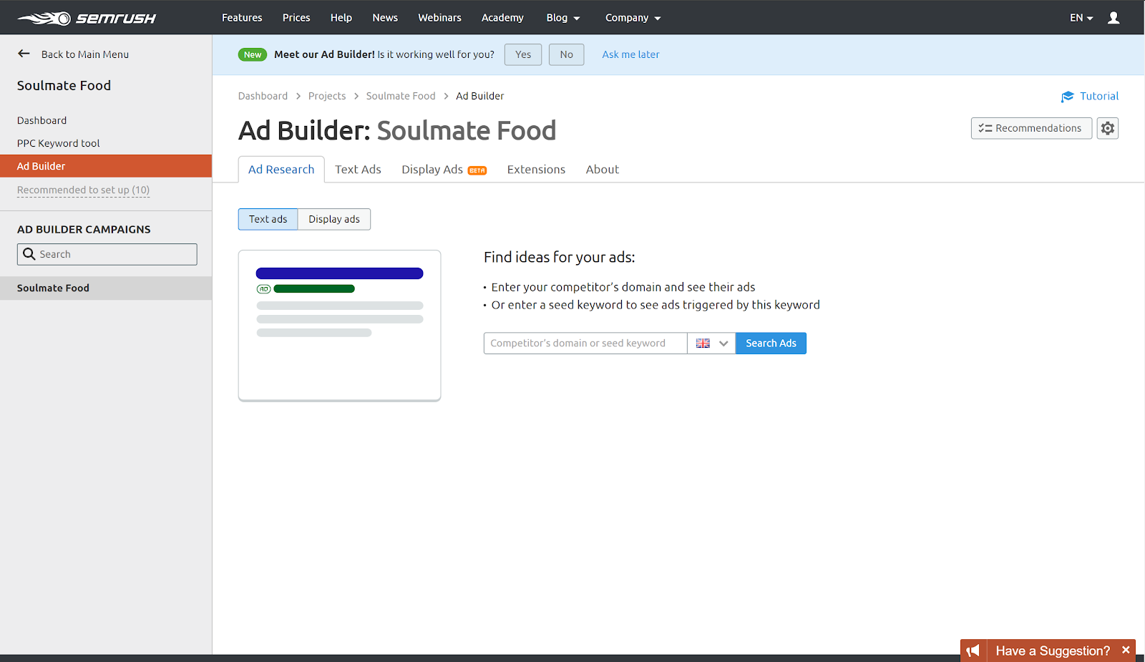Open PPC Keyword tool in sidebar
Screen dimensions: 1145x662
[59, 143]
